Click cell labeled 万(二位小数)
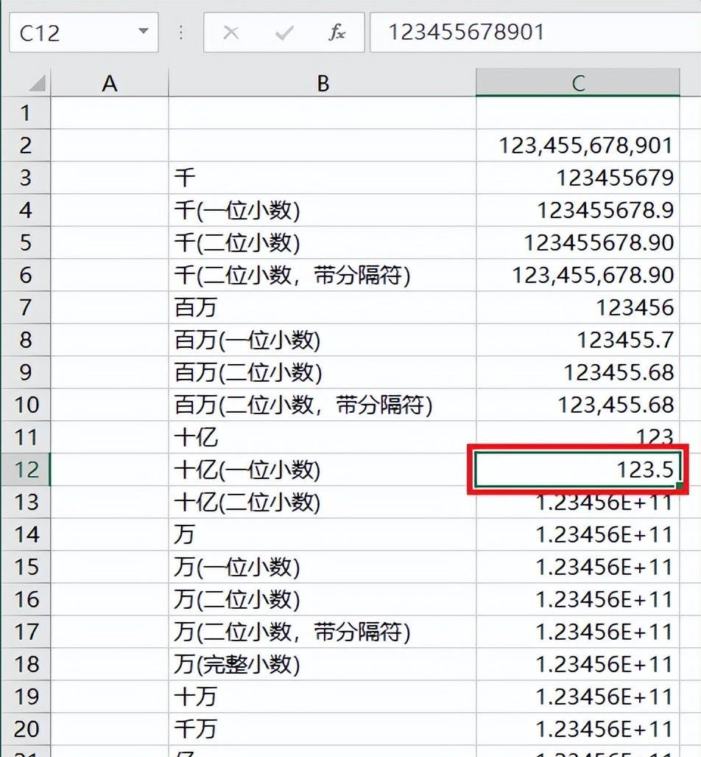Viewport: 701px width, 757px height. (x=323, y=599)
